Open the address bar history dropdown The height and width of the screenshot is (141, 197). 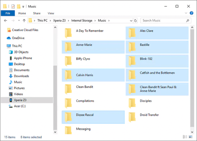click(x=131, y=21)
